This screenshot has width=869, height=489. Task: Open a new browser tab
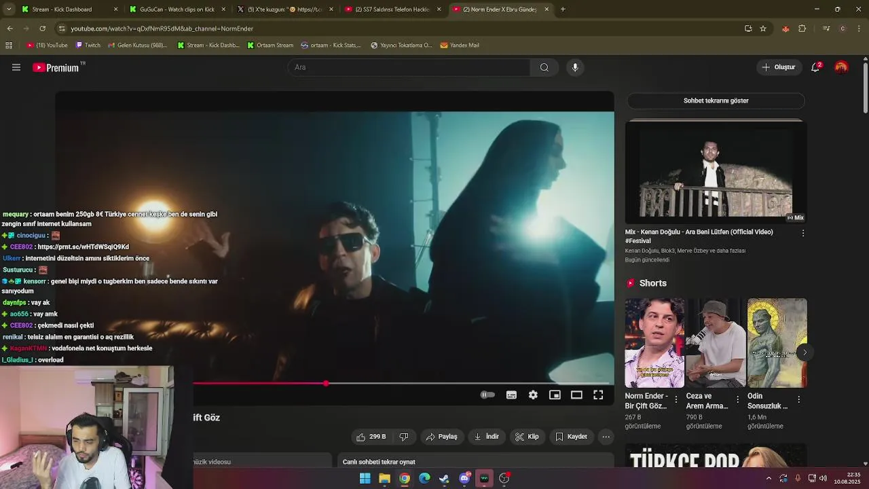tap(563, 10)
